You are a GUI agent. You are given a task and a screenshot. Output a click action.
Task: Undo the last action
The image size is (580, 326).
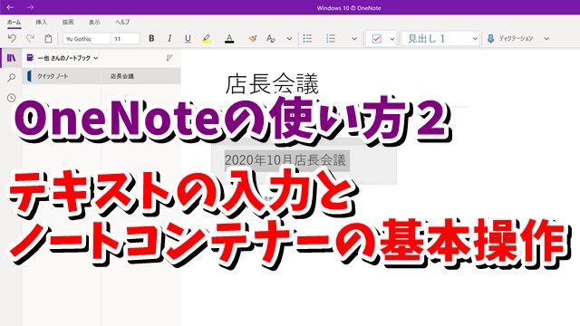click(x=12, y=38)
